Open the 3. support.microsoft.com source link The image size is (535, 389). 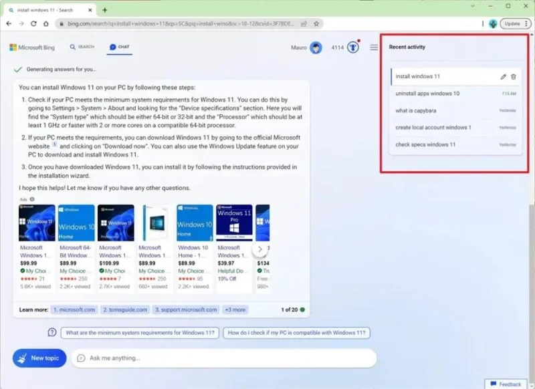tap(186, 309)
